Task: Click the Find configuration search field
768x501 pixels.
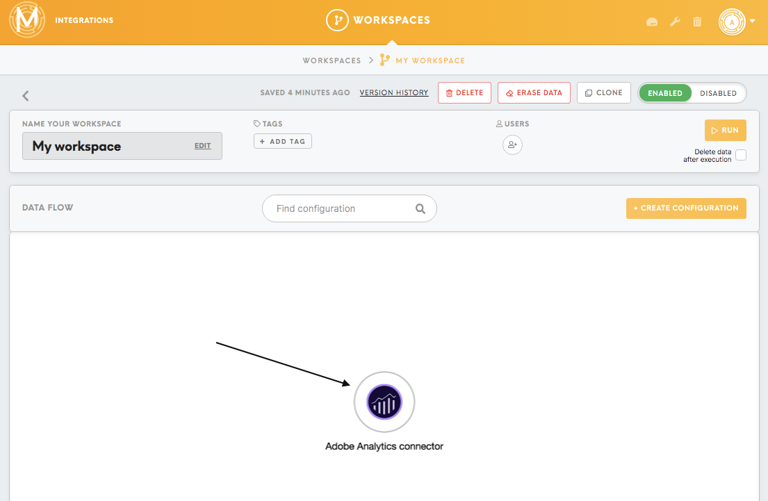Action: 349,208
